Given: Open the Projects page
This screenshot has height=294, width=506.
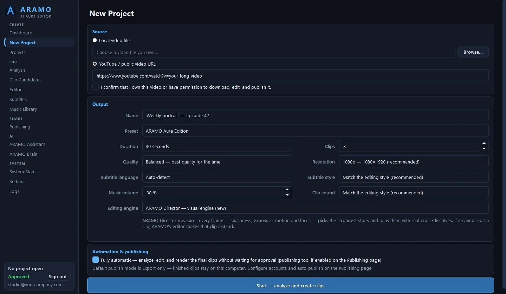Looking at the screenshot, I should [18, 52].
